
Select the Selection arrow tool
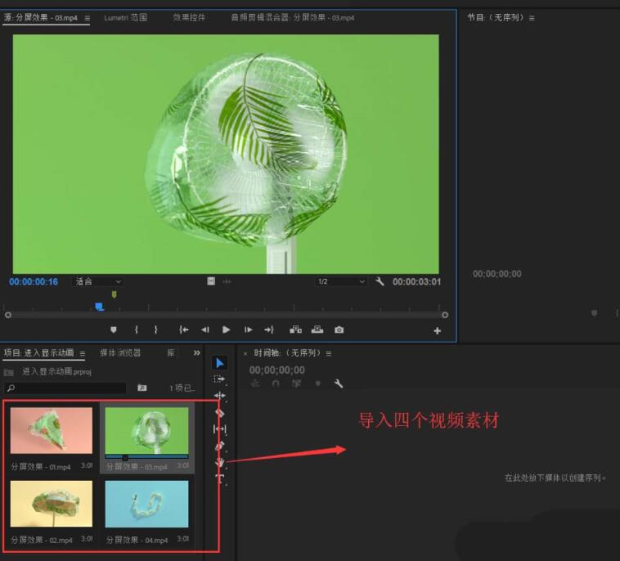(x=219, y=363)
